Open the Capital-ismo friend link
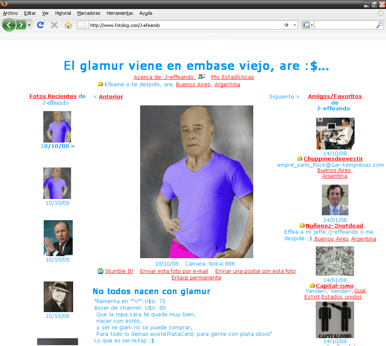 point(335,286)
